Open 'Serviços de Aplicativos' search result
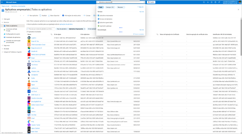This screenshot has width=242, height=134. tap(106, 19)
